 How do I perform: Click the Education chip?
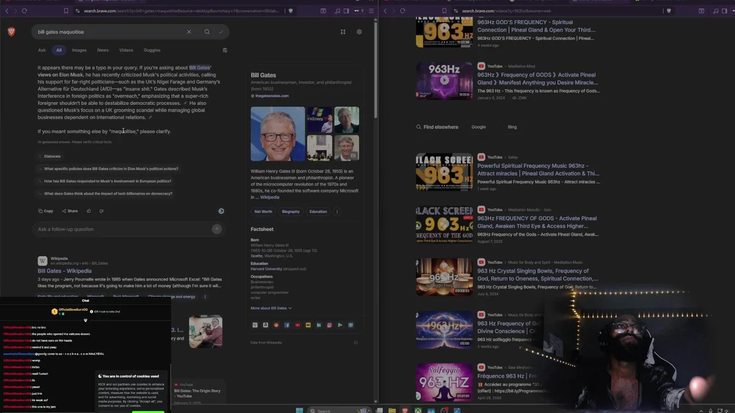[x=318, y=212]
